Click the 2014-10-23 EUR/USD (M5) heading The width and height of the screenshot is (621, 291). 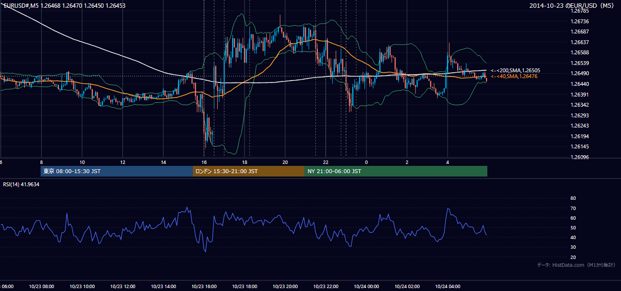[x=572, y=6]
